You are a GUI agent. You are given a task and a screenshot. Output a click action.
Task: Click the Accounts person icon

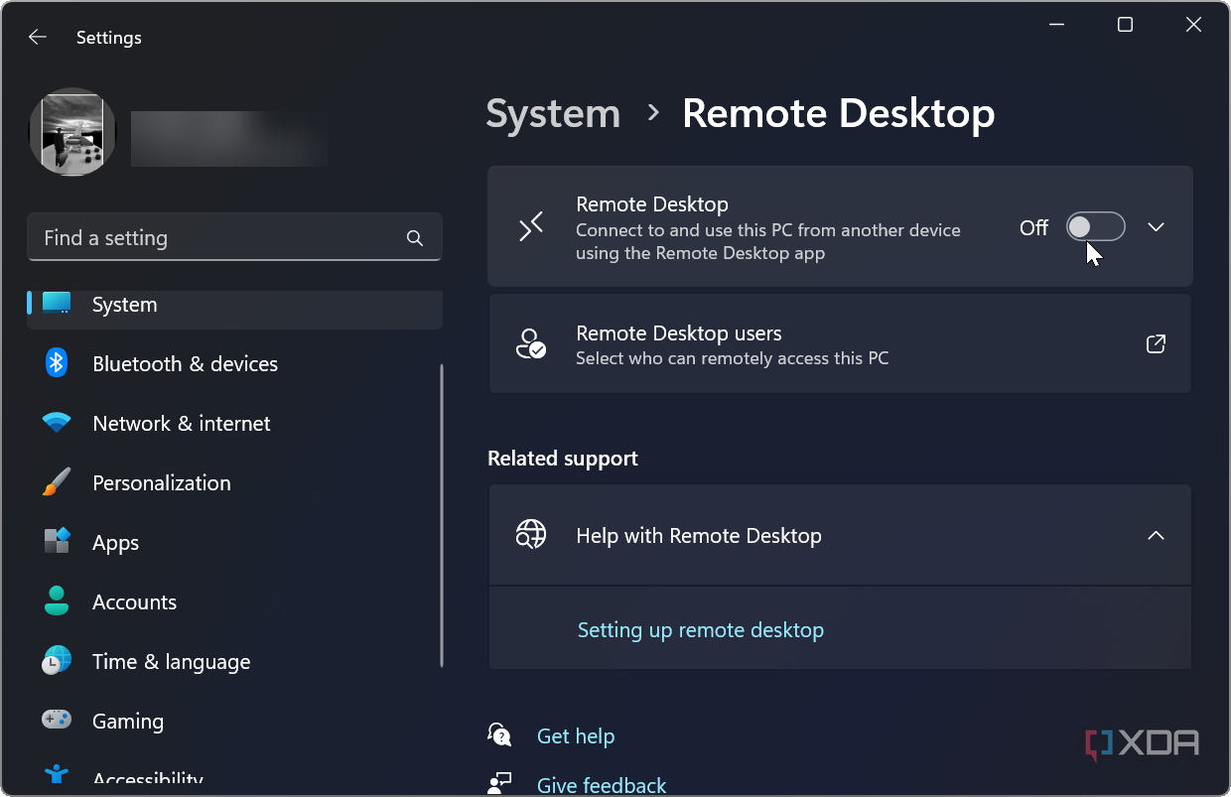[x=57, y=601]
